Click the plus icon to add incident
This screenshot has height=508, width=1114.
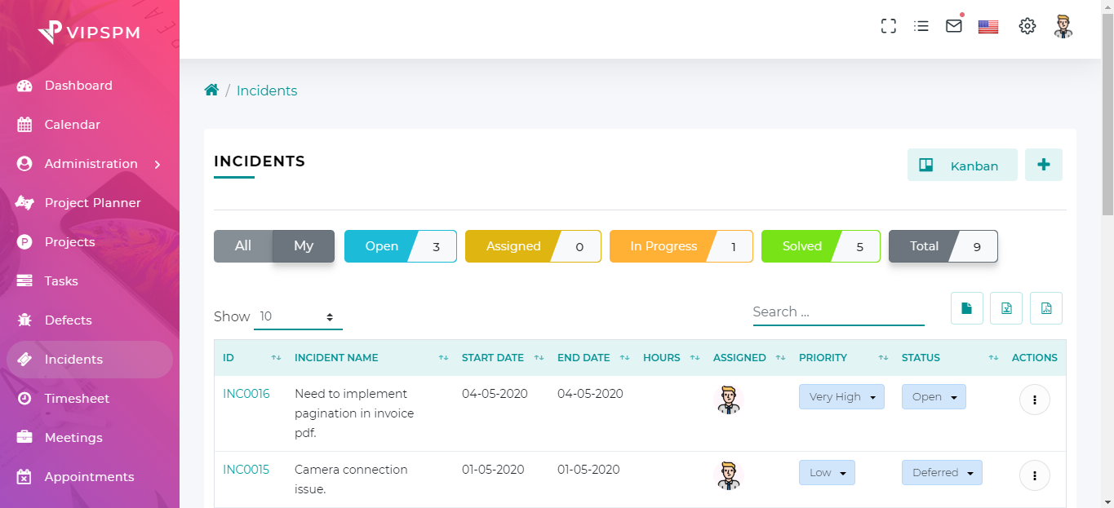point(1043,165)
